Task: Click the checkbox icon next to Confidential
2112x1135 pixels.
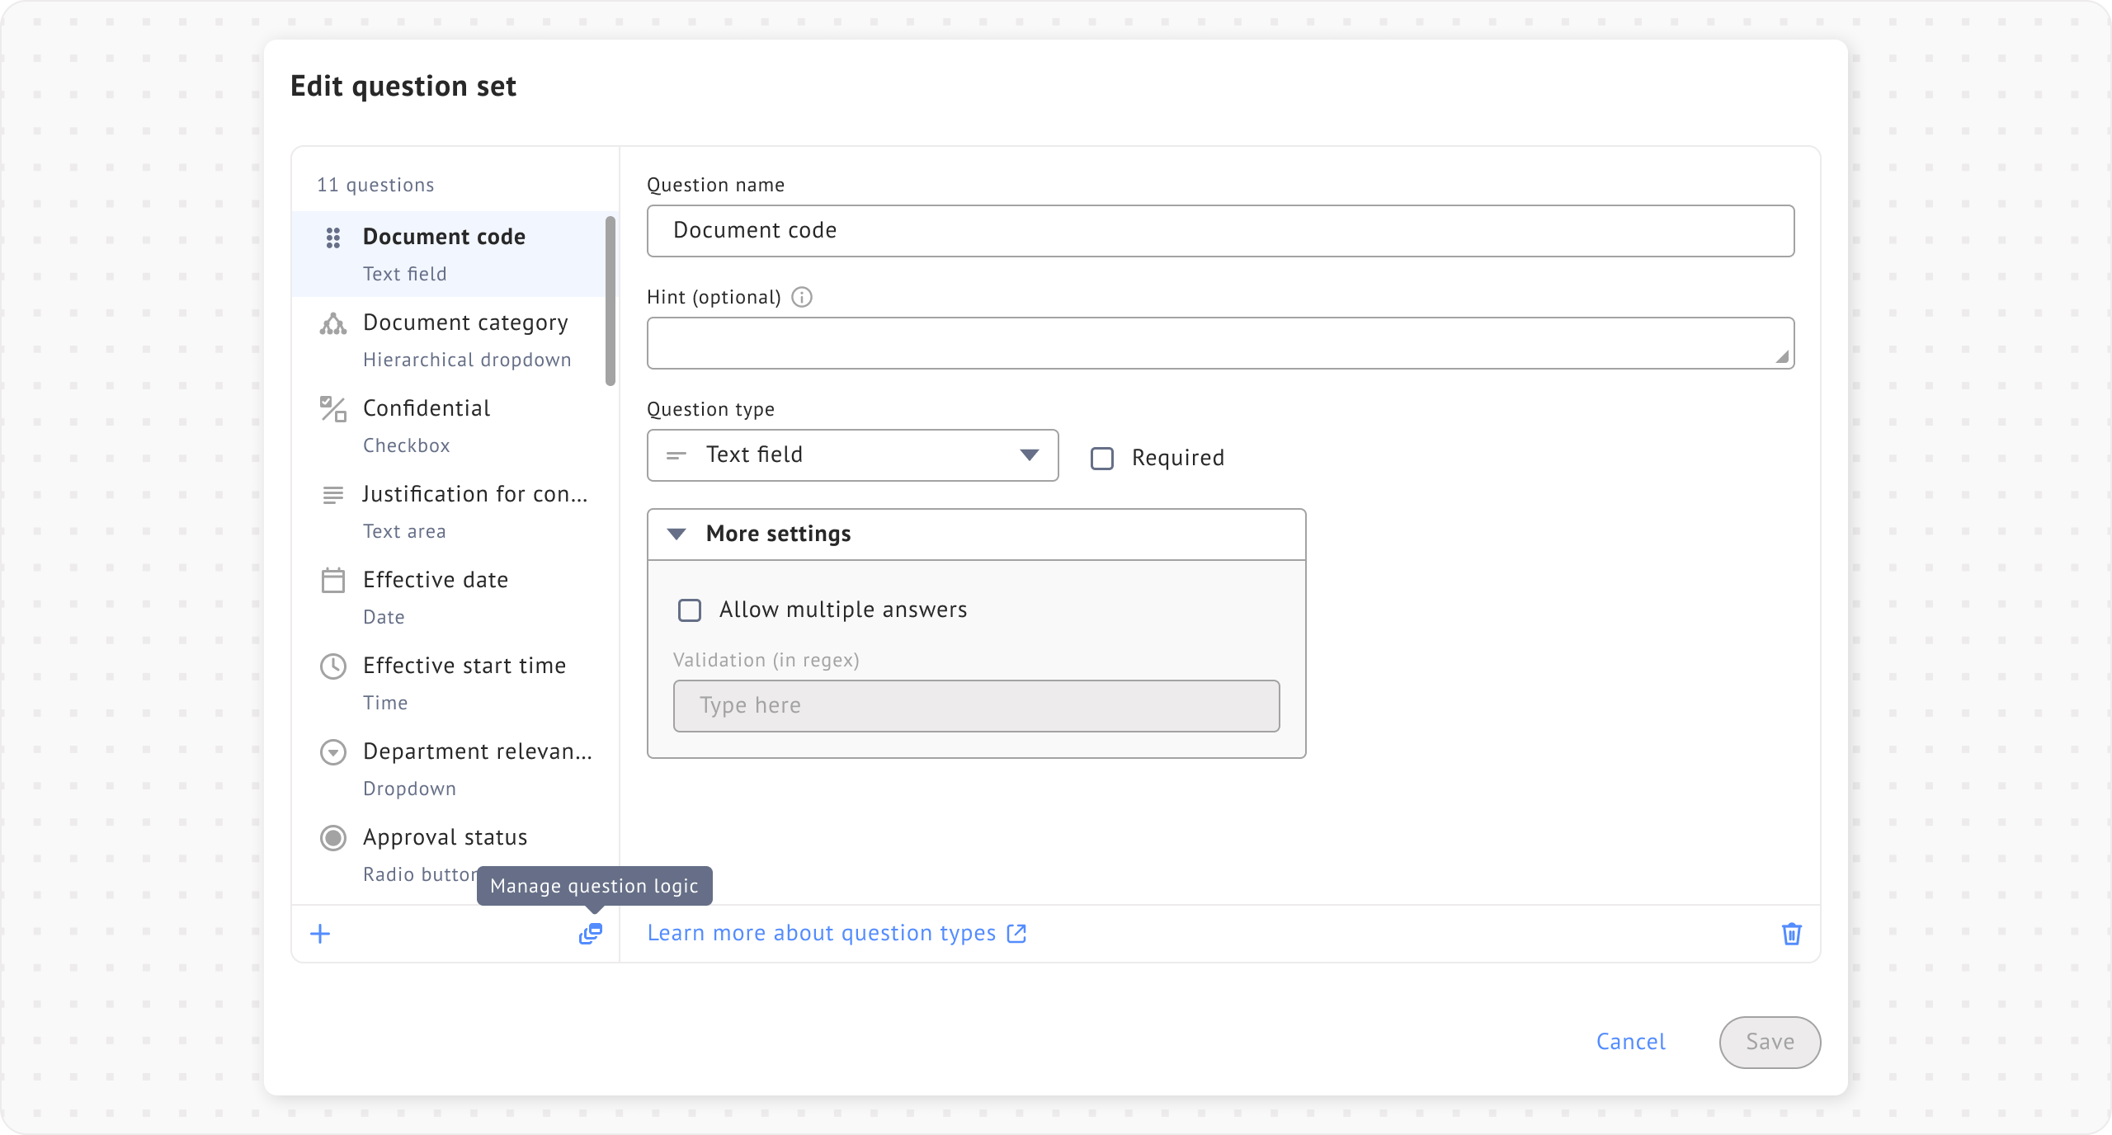Action: click(332, 409)
